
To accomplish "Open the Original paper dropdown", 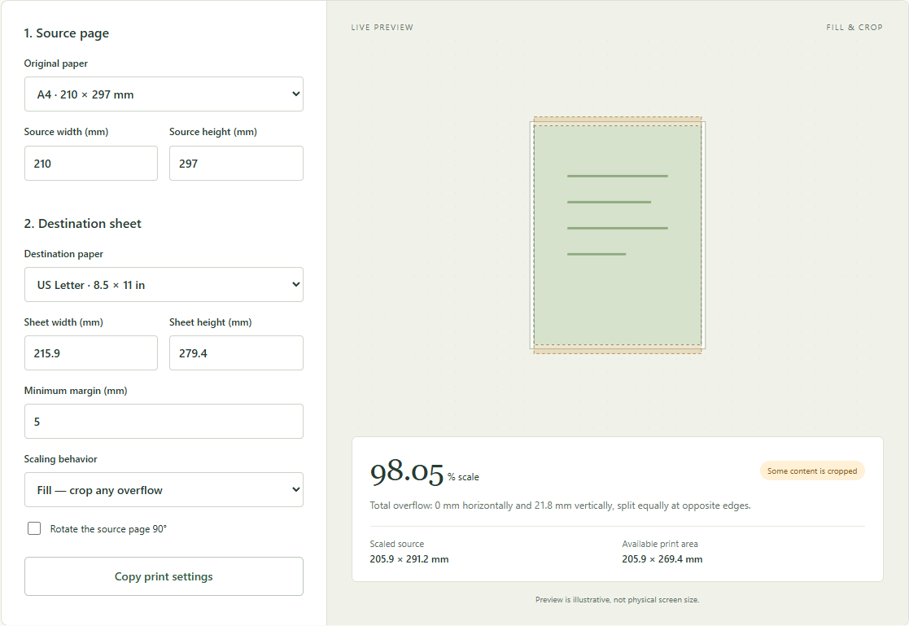I will tap(164, 94).
